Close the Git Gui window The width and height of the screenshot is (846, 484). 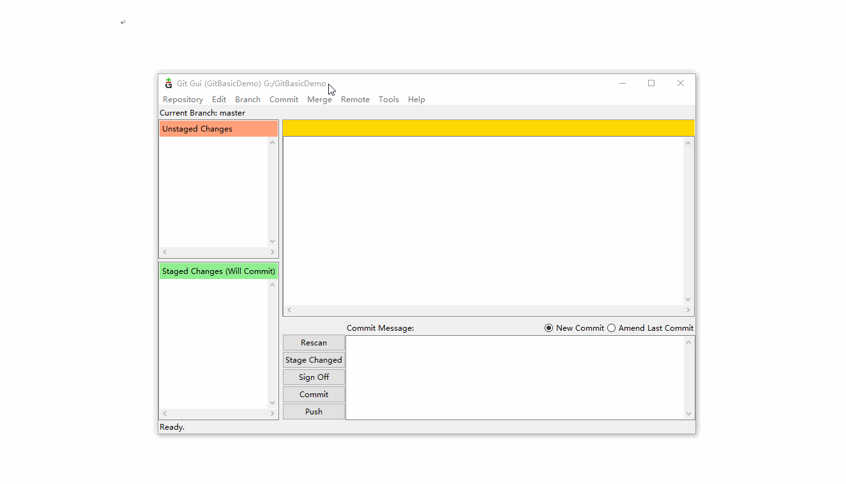click(681, 83)
